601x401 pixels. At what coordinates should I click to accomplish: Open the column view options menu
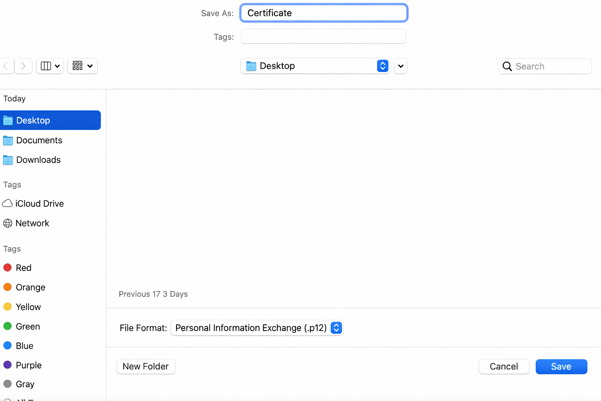50,66
